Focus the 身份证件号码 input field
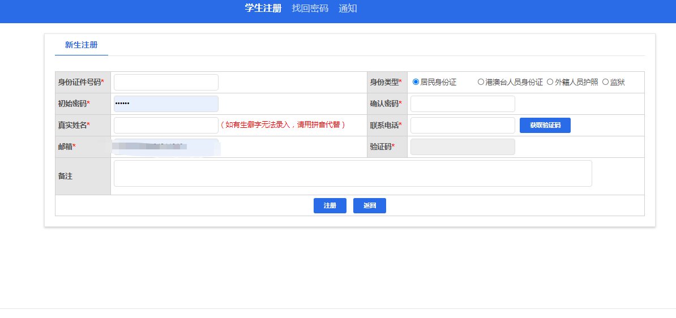Viewport: 676px width, 318px height. tap(166, 82)
